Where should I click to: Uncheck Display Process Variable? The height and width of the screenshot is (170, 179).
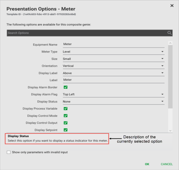click(66, 109)
